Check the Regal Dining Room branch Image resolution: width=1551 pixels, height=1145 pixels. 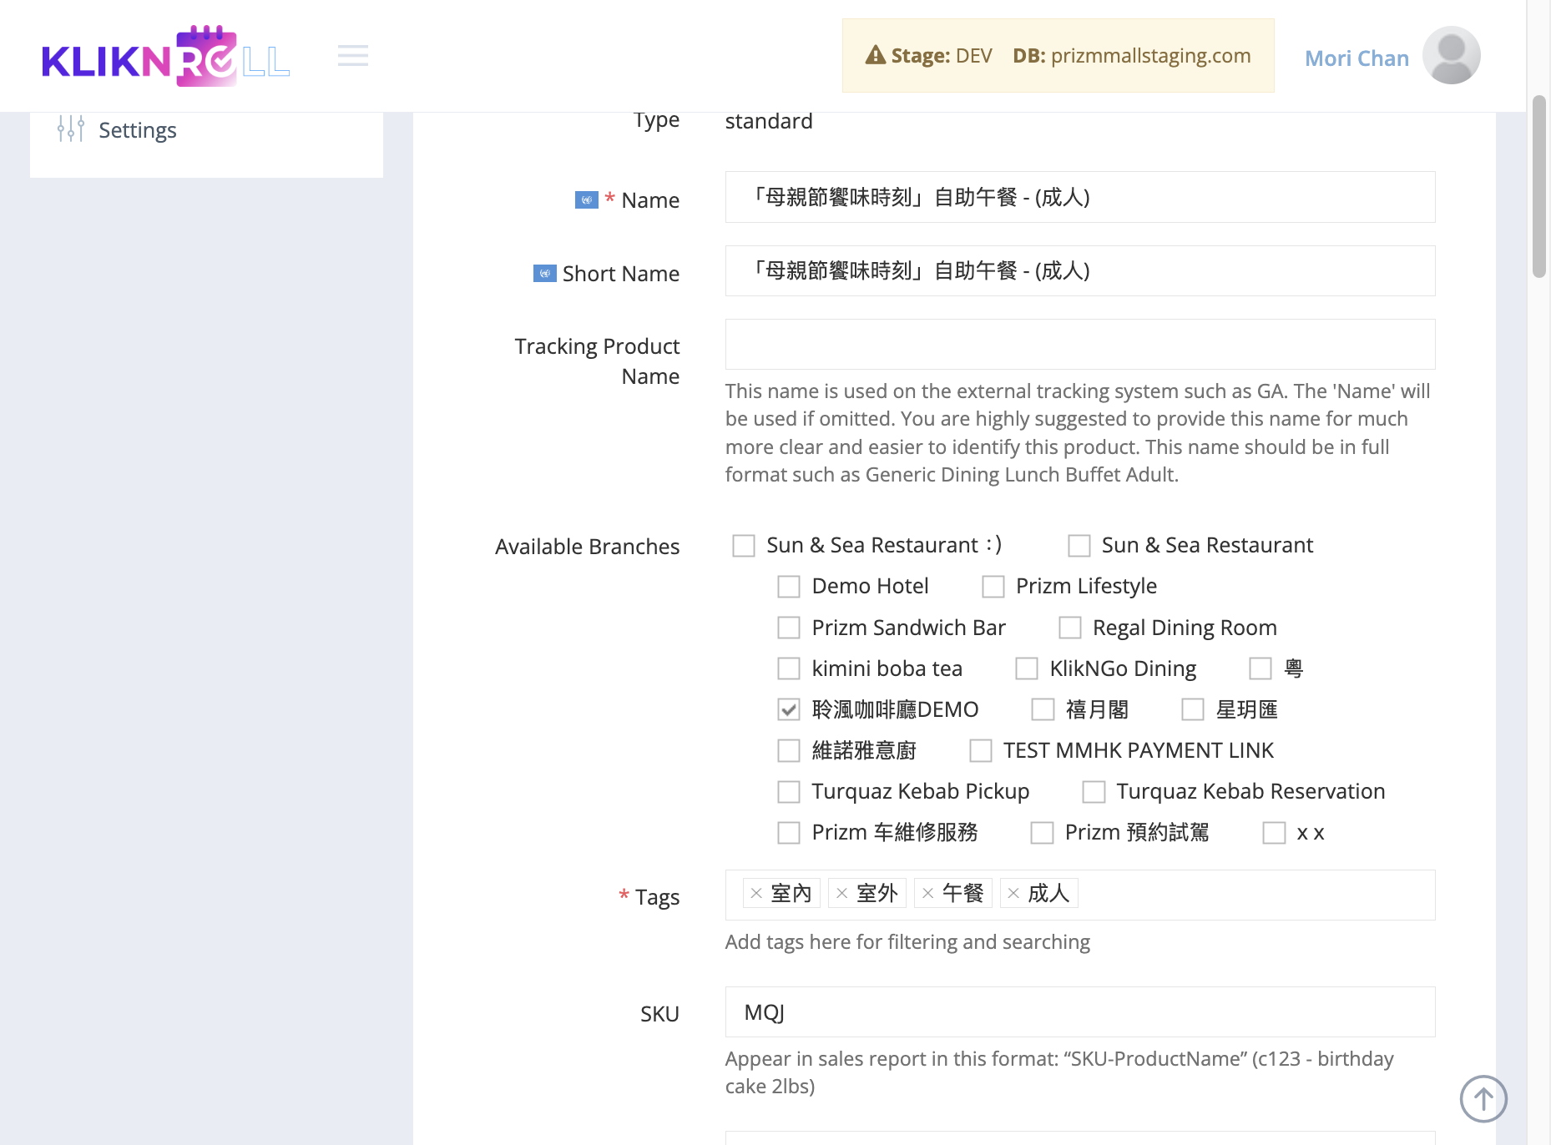[x=1070, y=628]
